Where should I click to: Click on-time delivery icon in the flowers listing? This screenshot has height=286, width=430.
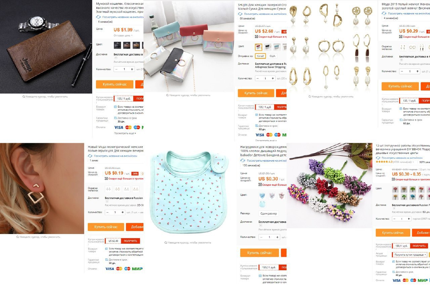coord(394,272)
